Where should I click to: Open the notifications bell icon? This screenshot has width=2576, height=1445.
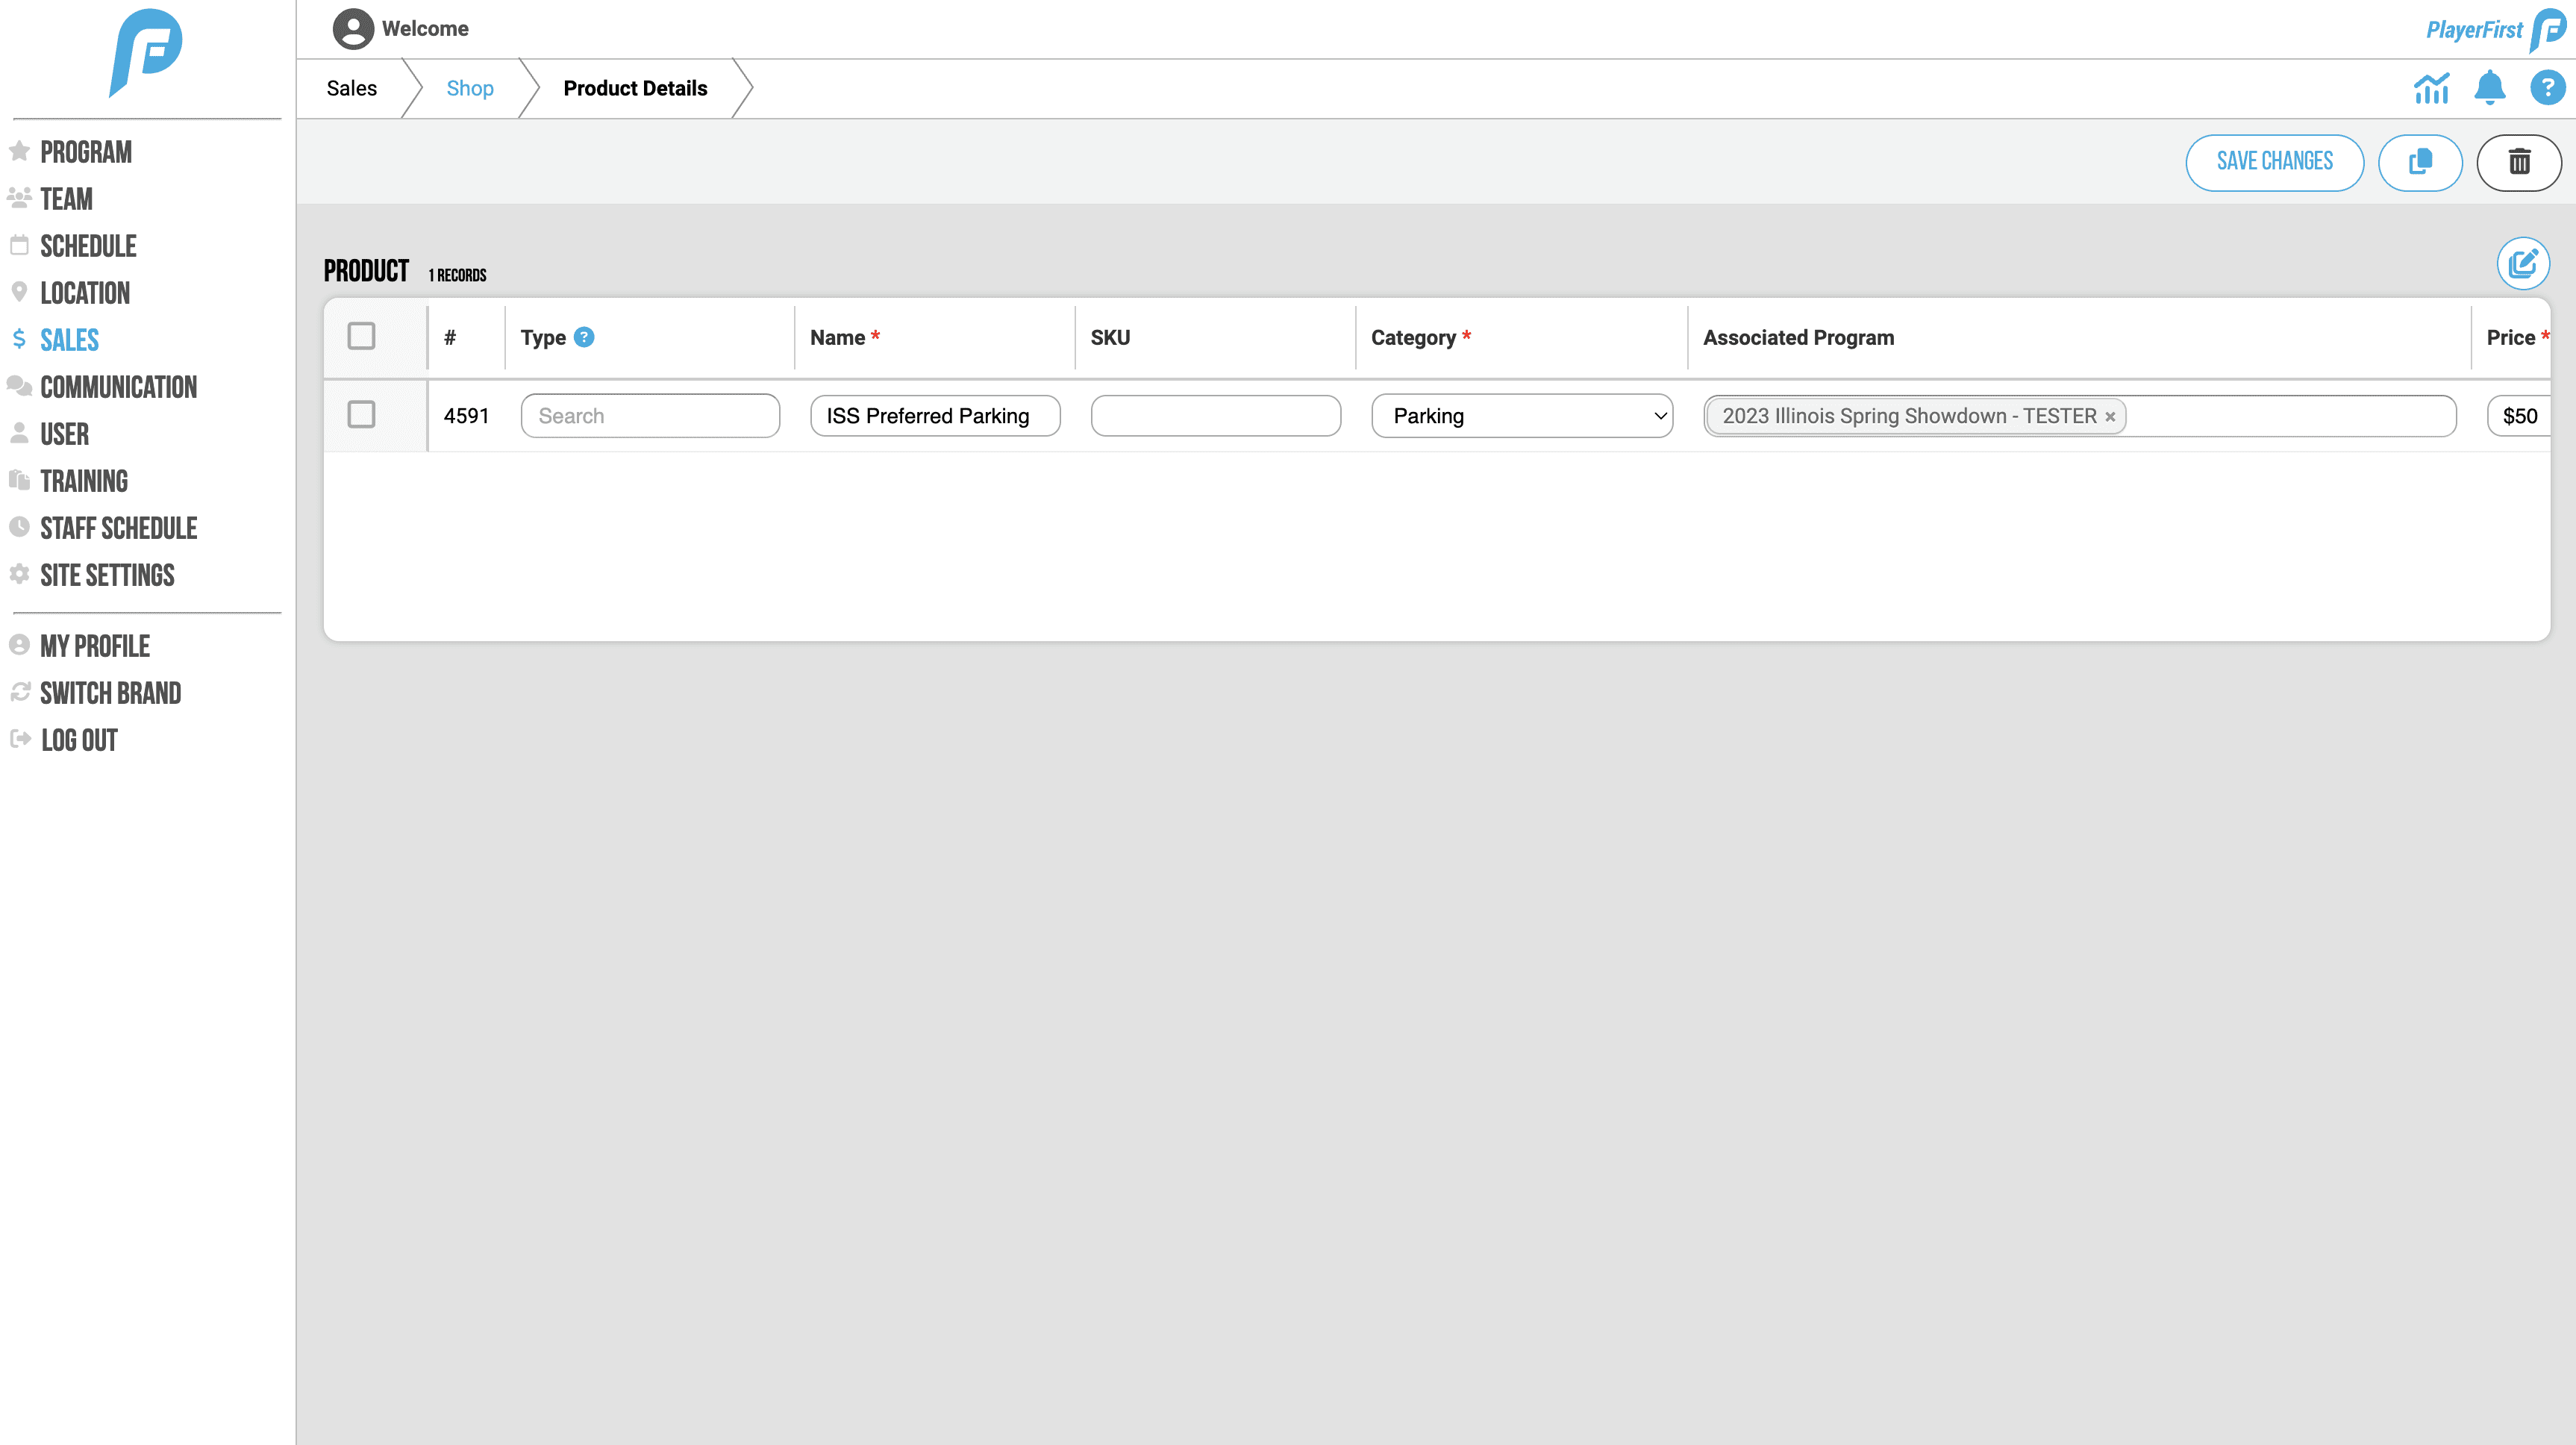click(2489, 89)
